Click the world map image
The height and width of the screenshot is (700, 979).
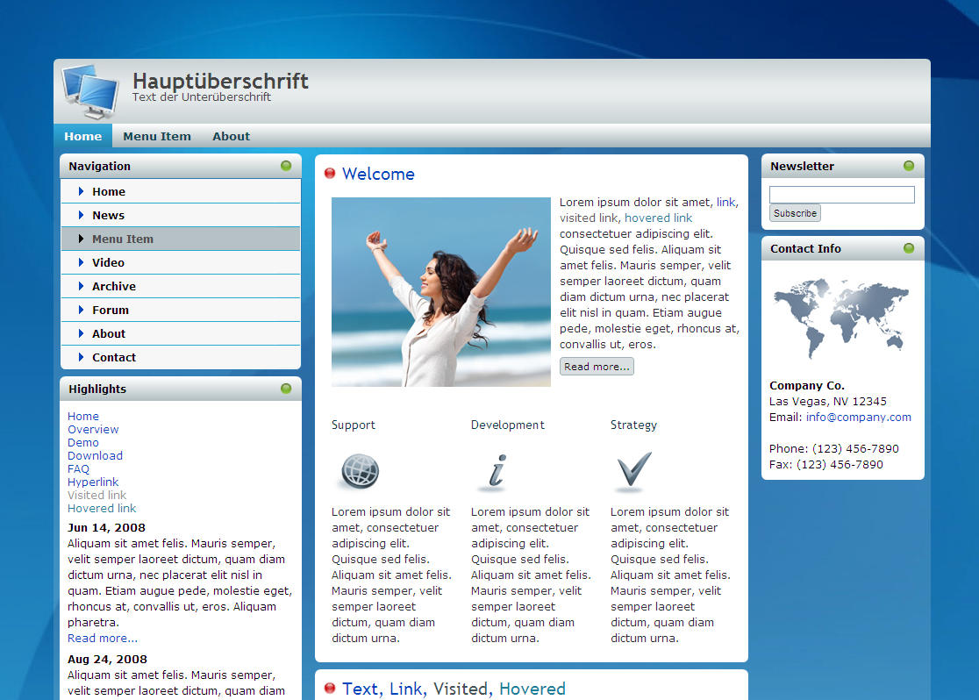(x=841, y=318)
